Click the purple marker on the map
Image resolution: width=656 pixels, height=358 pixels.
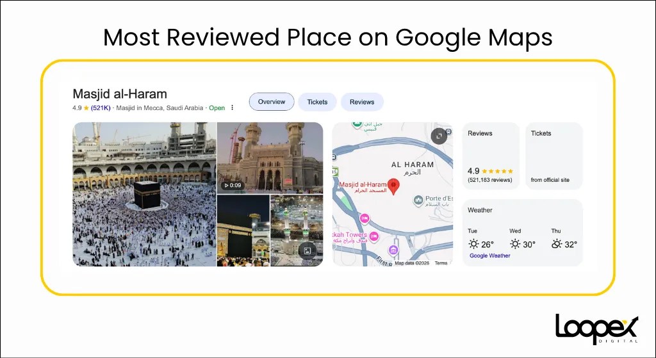click(x=393, y=250)
